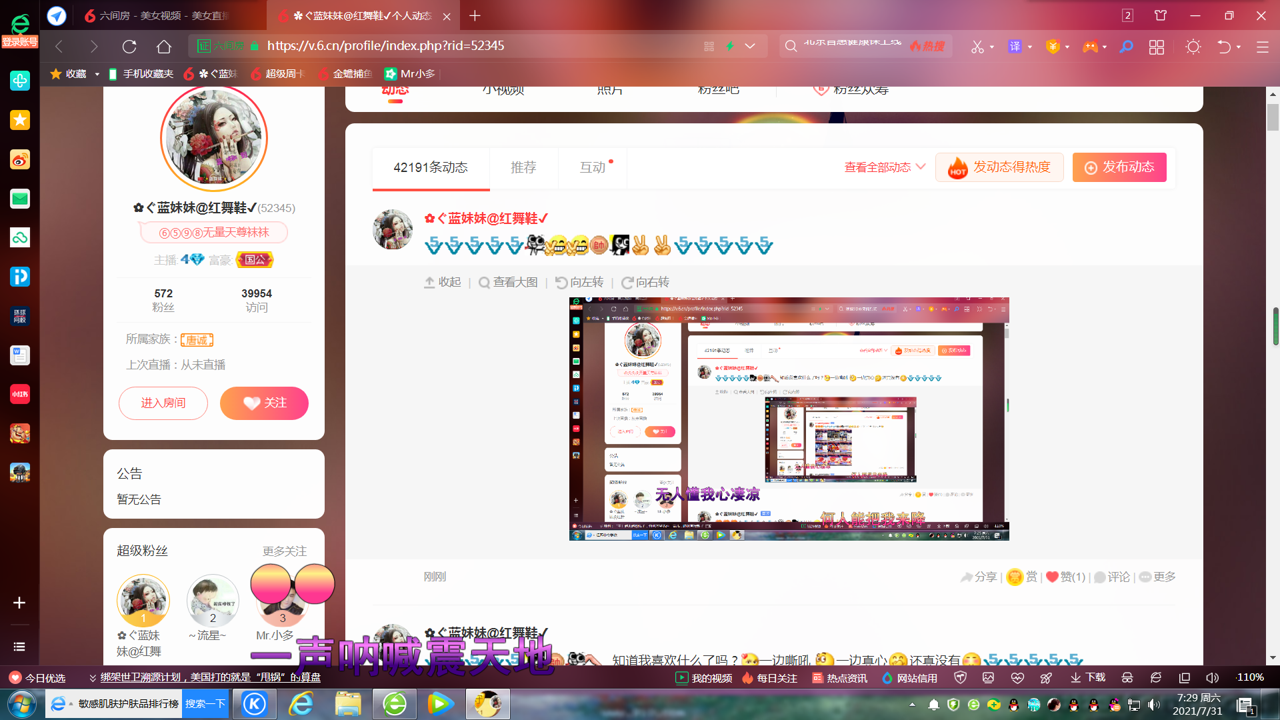Open the mail sidebar icon
The height and width of the screenshot is (720, 1280).
(20, 199)
